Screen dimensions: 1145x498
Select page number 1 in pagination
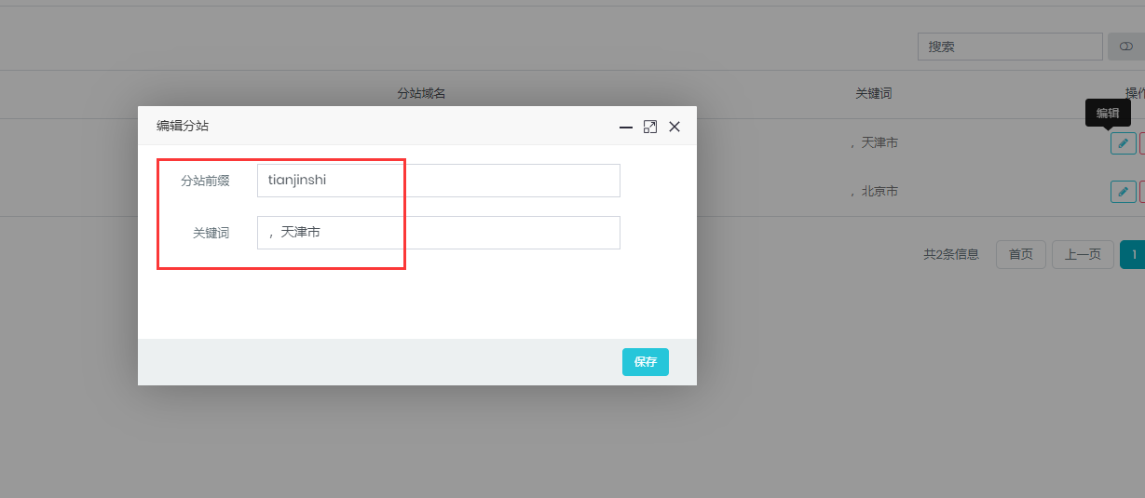(1133, 254)
